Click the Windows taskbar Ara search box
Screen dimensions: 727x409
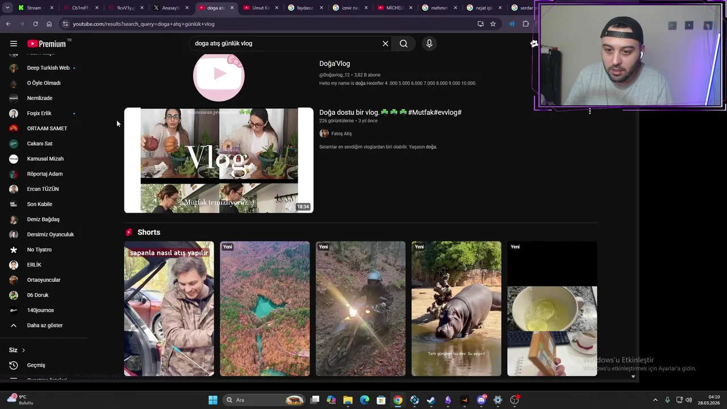264,400
